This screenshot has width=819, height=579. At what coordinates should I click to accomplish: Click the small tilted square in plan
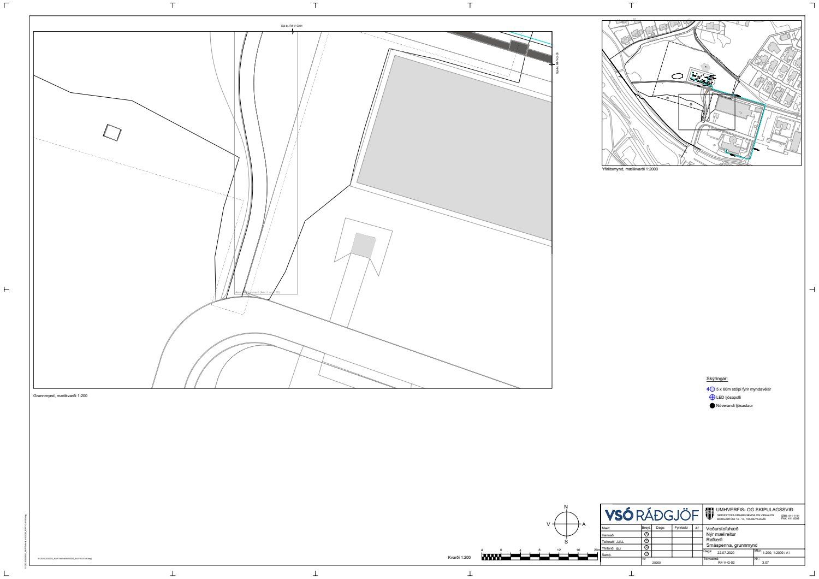[x=112, y=132]
